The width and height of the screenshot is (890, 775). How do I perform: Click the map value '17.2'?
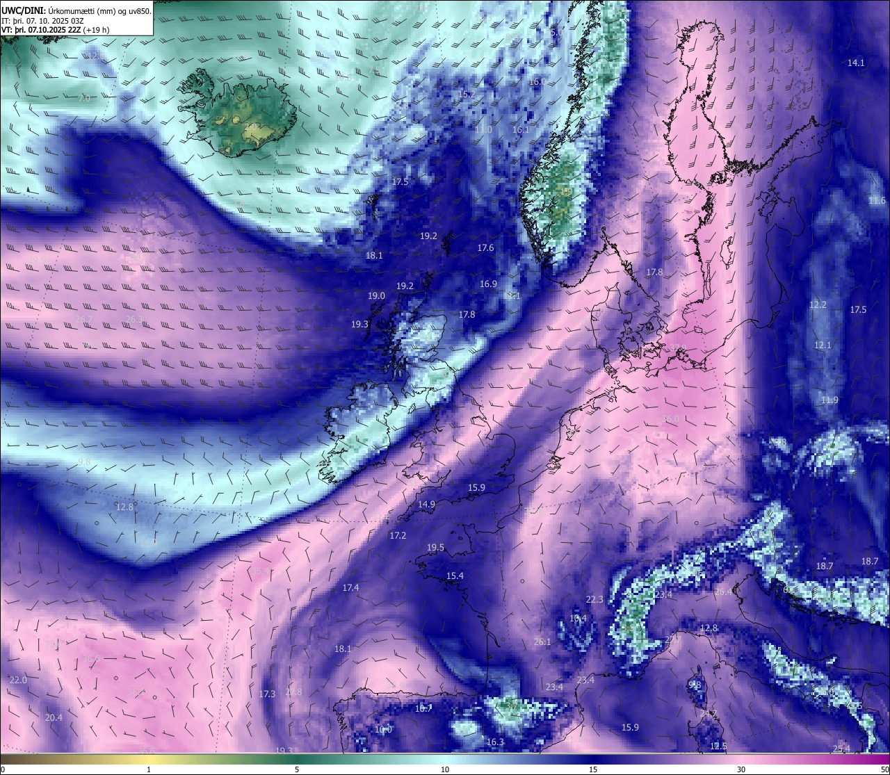pyautogui.click(x=398, y=535)
